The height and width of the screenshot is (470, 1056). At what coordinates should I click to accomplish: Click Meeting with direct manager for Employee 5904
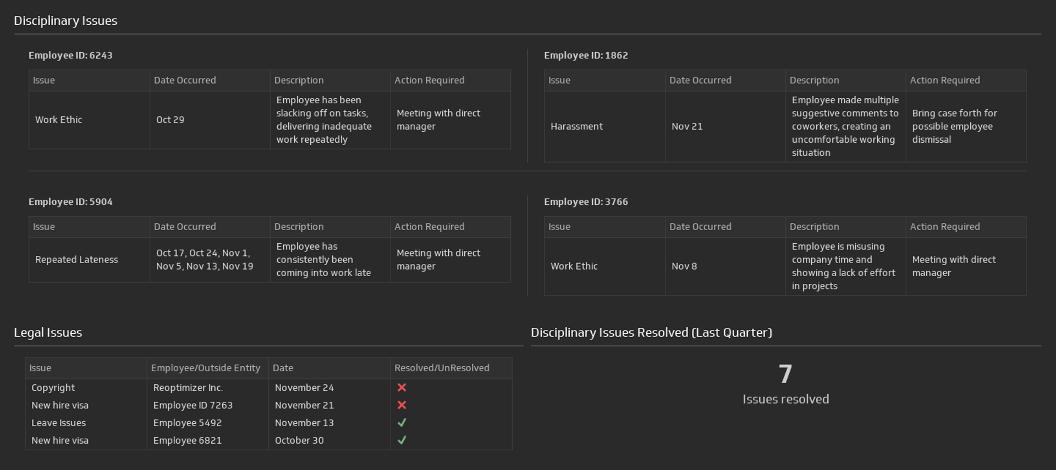click(x=450, y=260)
